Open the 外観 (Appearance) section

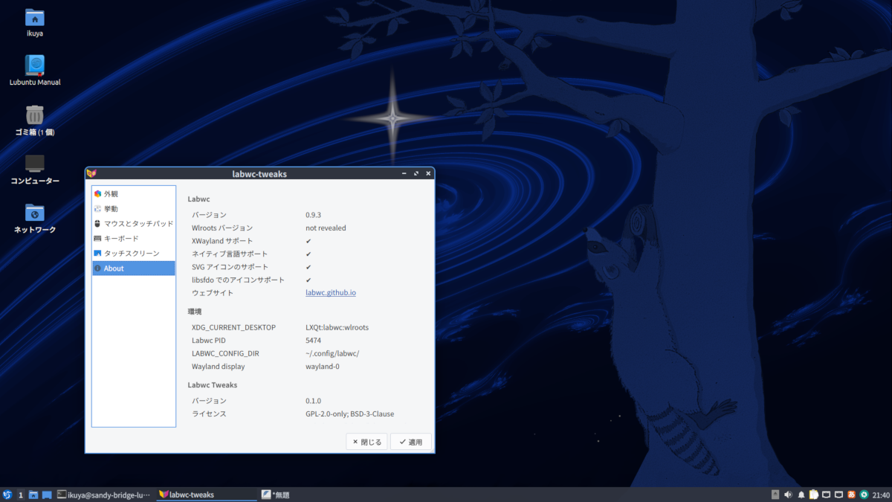click(134, 193)
